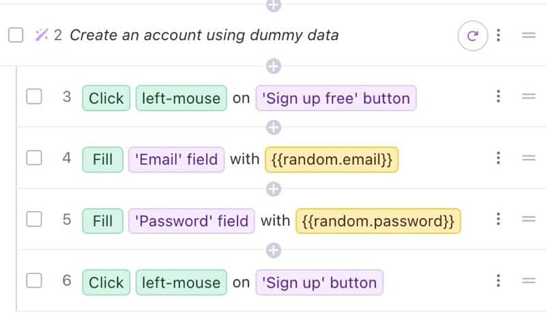
Task: Open the Fill action selector in step 5
Action: tap(103, 221)
